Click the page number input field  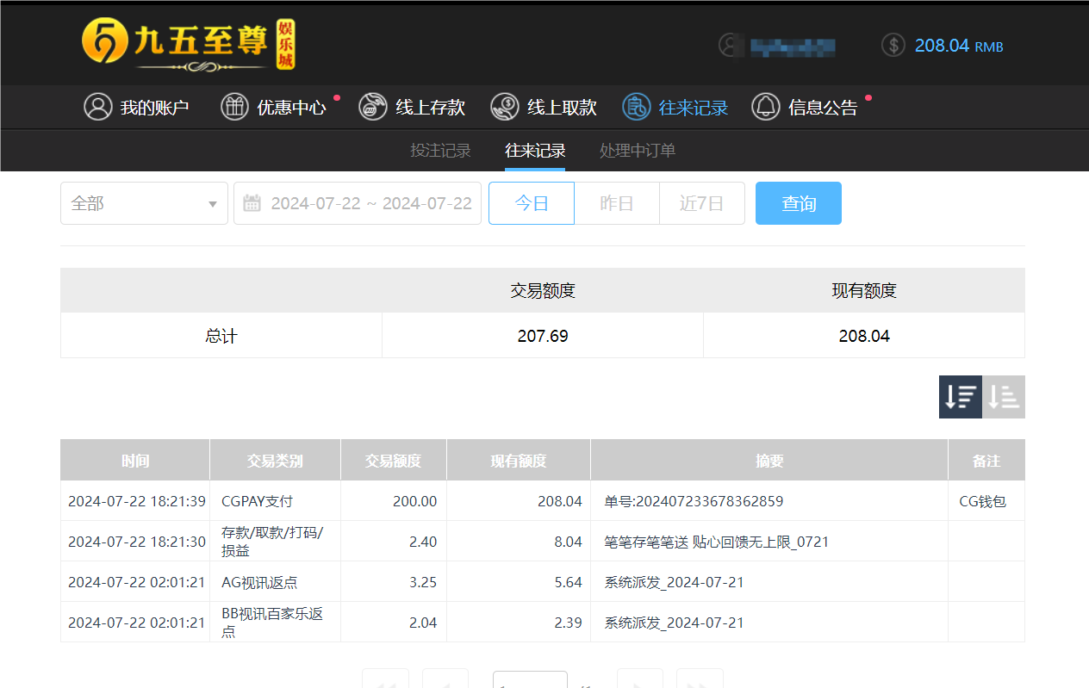(530, 683)
